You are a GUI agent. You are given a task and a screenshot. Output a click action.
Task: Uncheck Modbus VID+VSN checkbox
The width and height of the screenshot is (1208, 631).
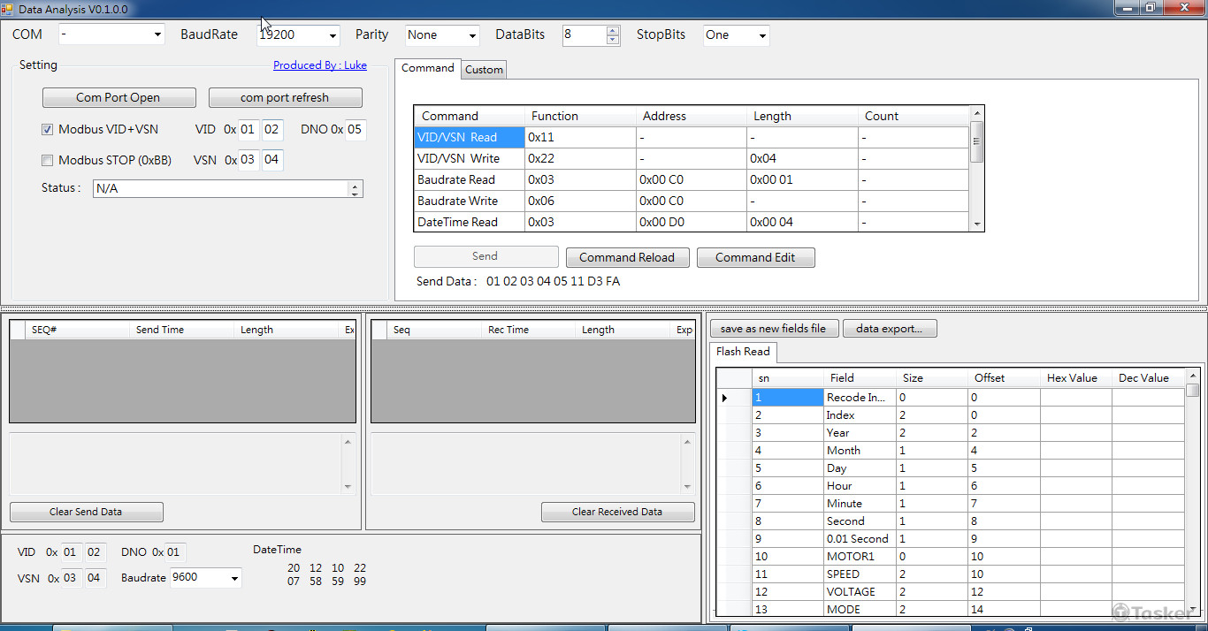[x=48, y=129]
